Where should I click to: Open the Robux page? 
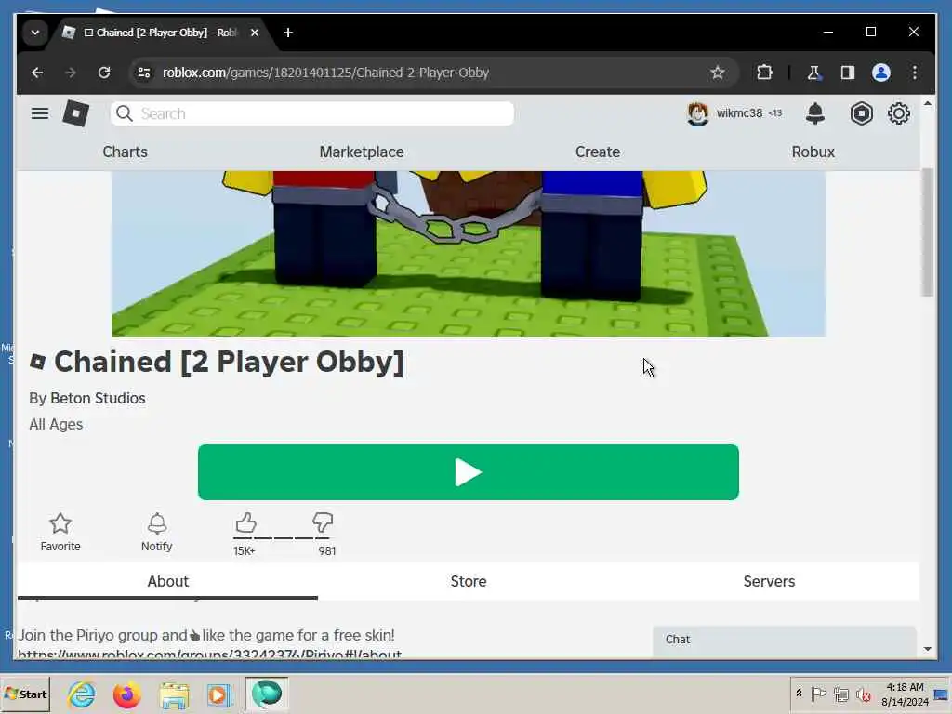click(x=813, y=152)
